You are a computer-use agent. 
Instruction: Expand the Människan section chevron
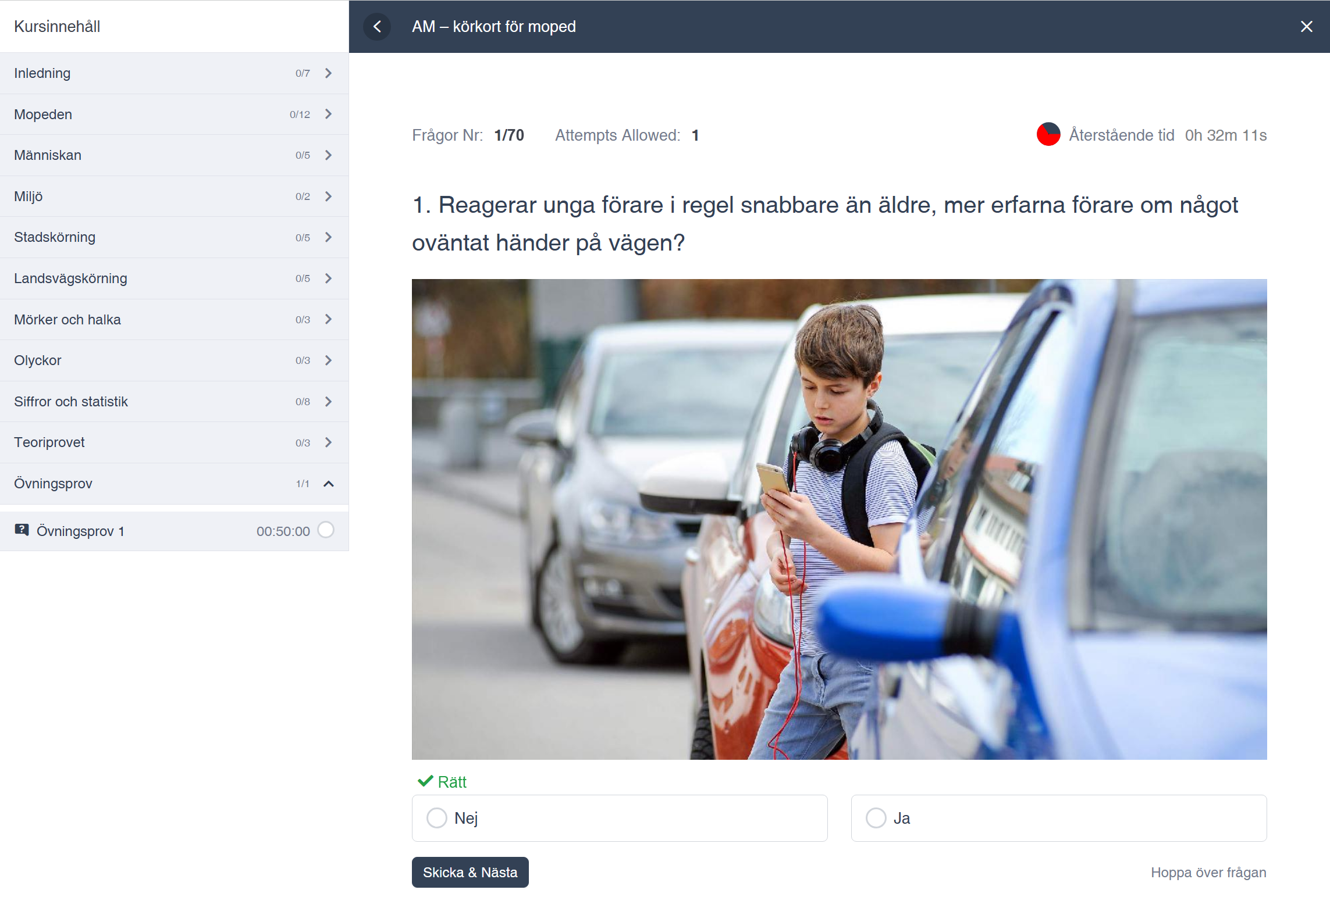click(x=329, y=155)
